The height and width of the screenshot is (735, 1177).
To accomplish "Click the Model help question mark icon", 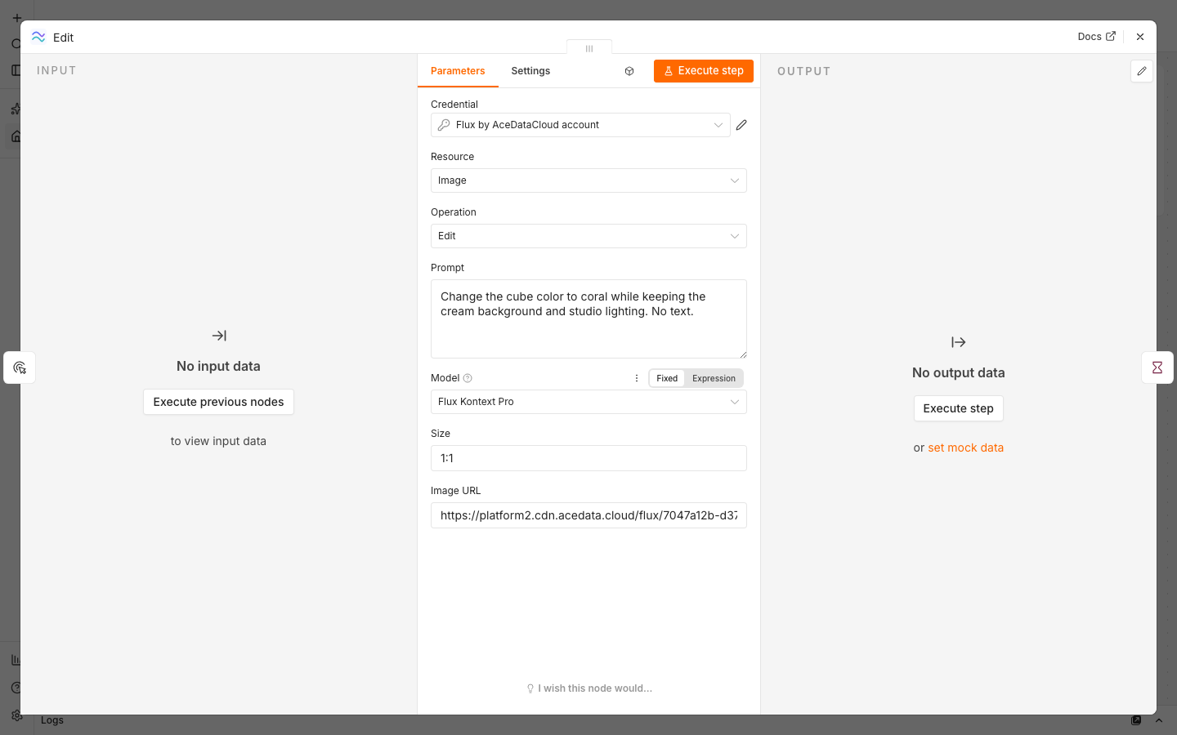I will coord(468,378).
